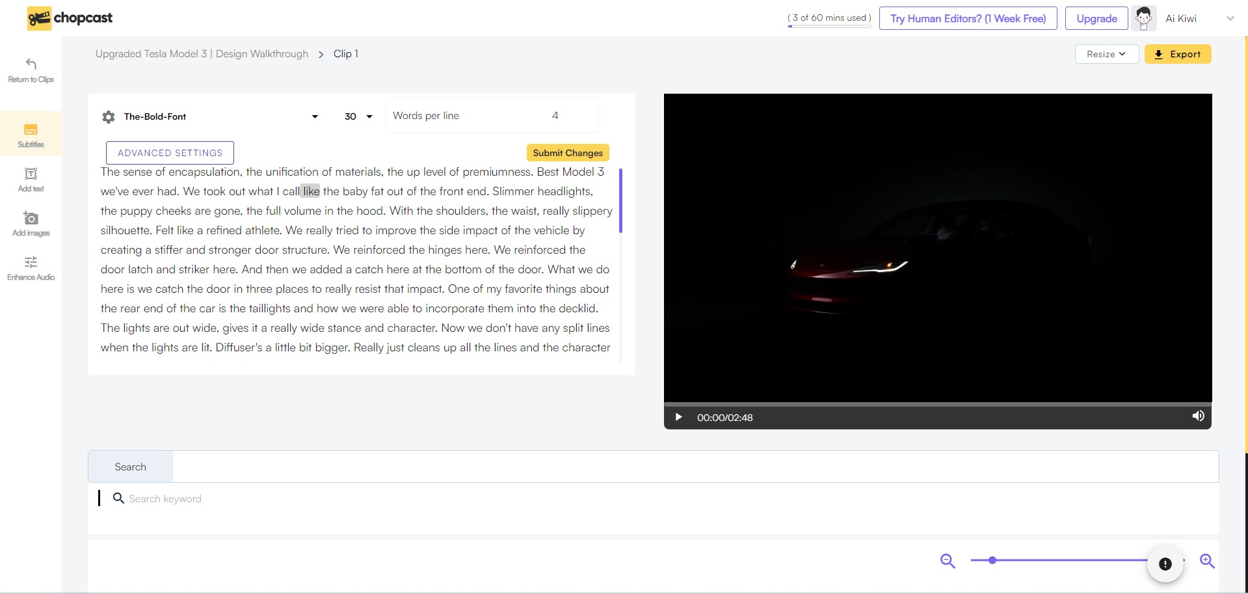Select the Search tab
This screenshot has height=594, width=1248.
coord(131,467)
